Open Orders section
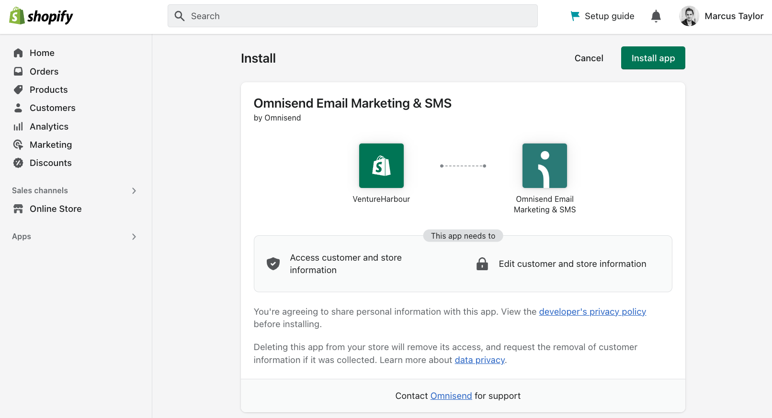 pyautogui.click(x=44, y=71)
